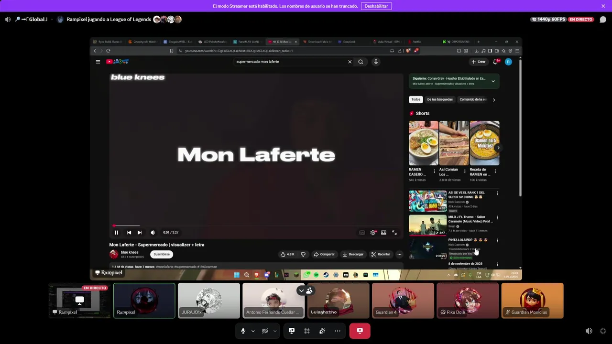Open YouTube notifications bell
612x344 pixels.
click(496, 62)
